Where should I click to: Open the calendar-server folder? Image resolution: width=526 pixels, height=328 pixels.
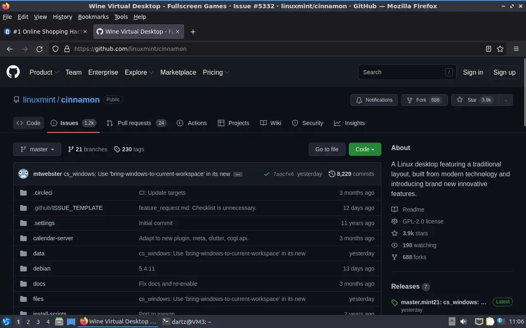coord(53,238)
